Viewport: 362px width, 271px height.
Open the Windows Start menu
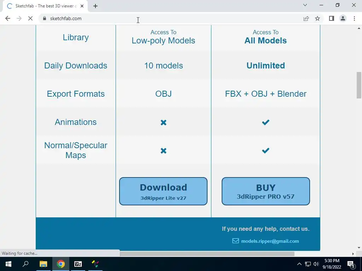pos(8,264)
